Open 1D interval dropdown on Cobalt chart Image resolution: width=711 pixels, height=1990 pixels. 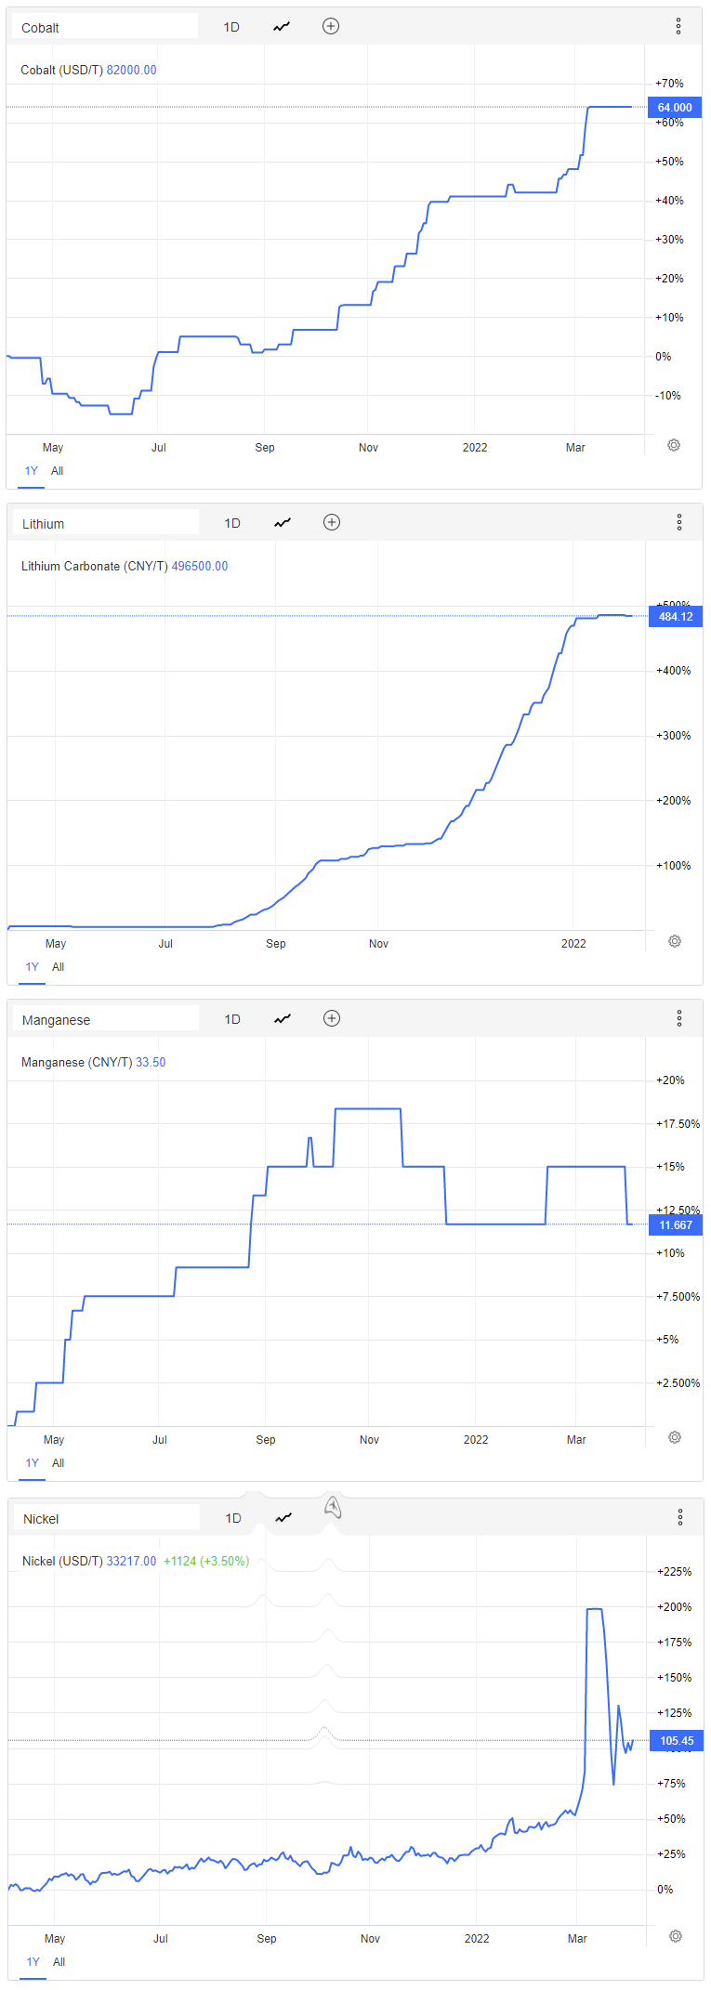tap(231, 28)
